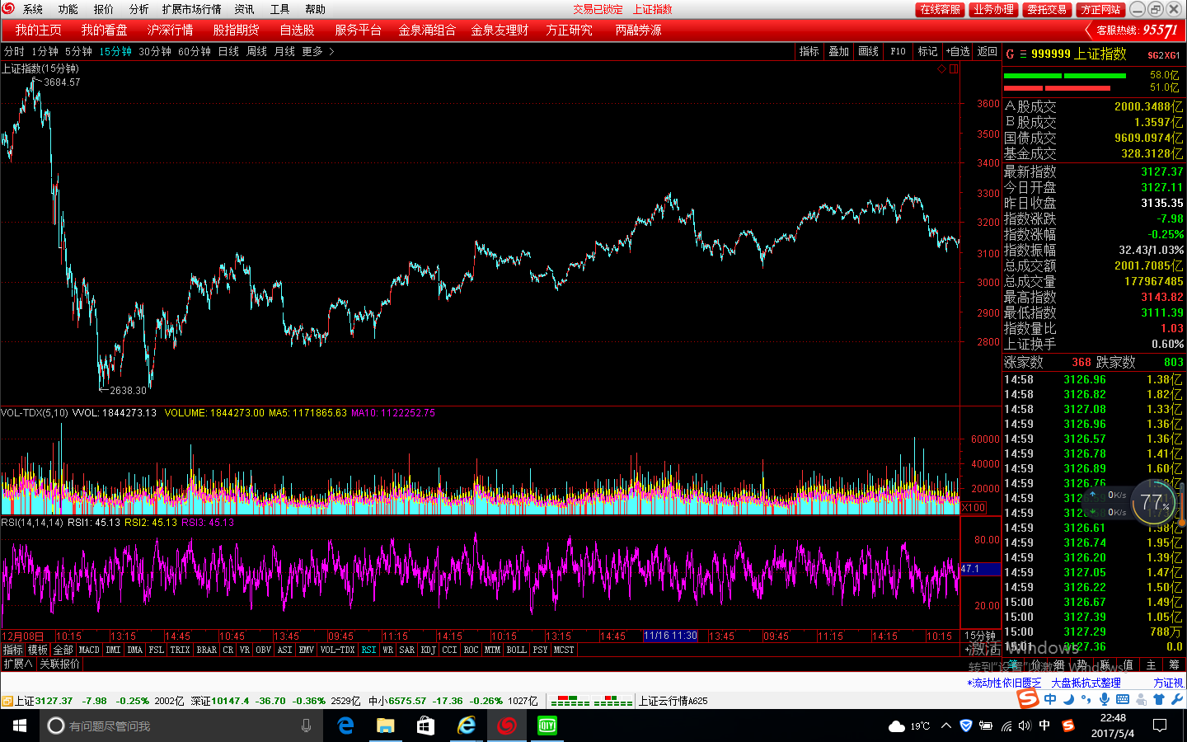Image resolution: width=1187 pixels, height=742 pixels.
Task: Switch to 股指期货 tab
Action: [x=237, y=30]
